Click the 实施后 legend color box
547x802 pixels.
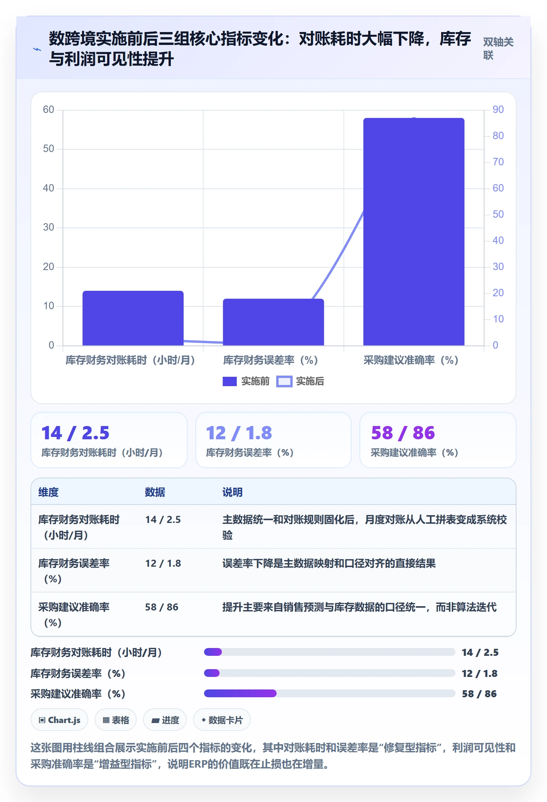point(284,381)
